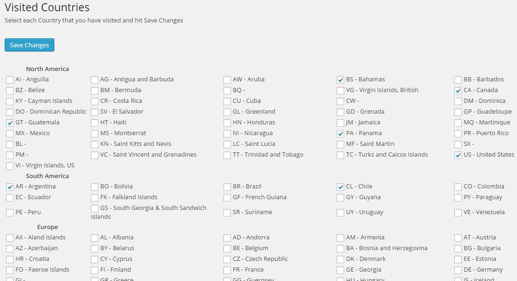Tick the GS - South Georgia checkbox
The image size is (517, 281).
[95, 208]
